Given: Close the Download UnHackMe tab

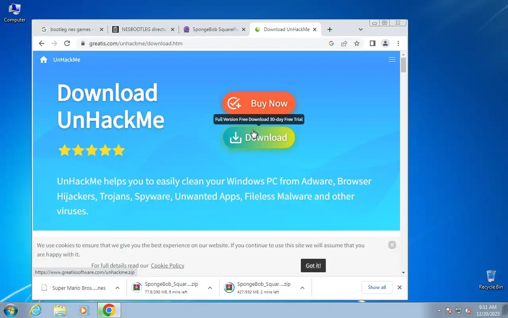Looking at the screenshot, I should click(315, 29).
